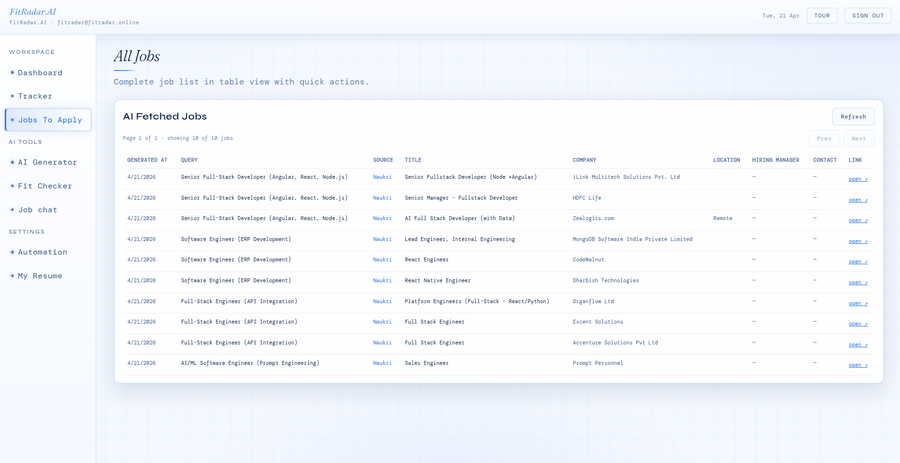Click the 'AI Fetched Jobs' heading
Screen dimensions: 900x463
pyautogui.click(x=165, y=116)
